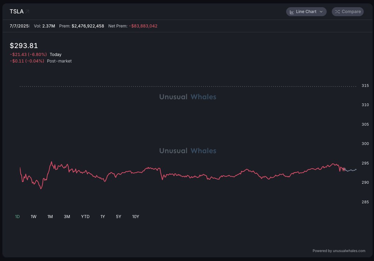The width and height of the screenshot is (374, 261).
Task: Select the 1Y time range
Action: coord(103,217)
